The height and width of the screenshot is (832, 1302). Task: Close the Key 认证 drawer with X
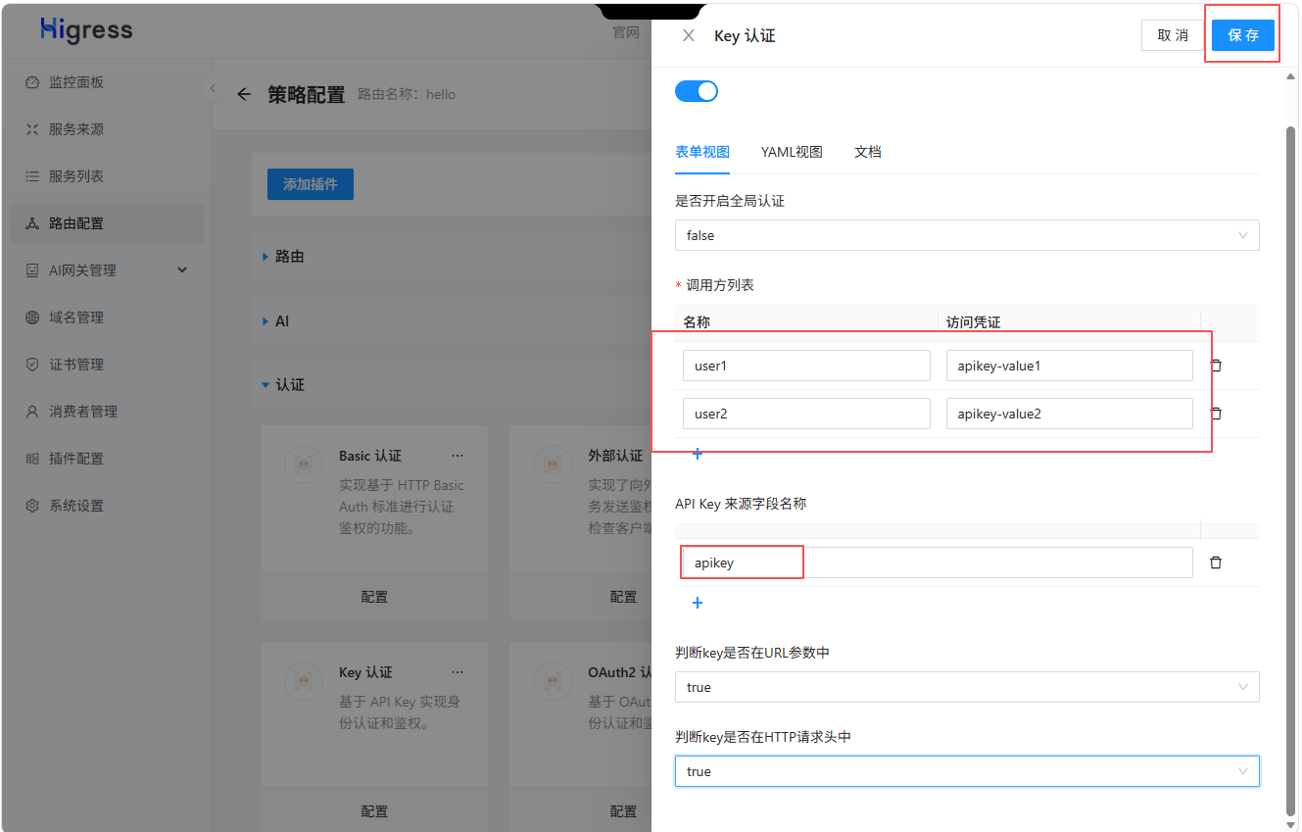point(689,35)
